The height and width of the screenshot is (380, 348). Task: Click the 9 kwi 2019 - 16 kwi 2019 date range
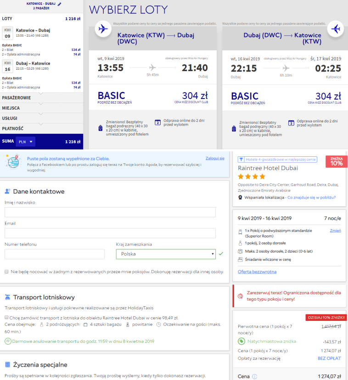click(264, 218)
